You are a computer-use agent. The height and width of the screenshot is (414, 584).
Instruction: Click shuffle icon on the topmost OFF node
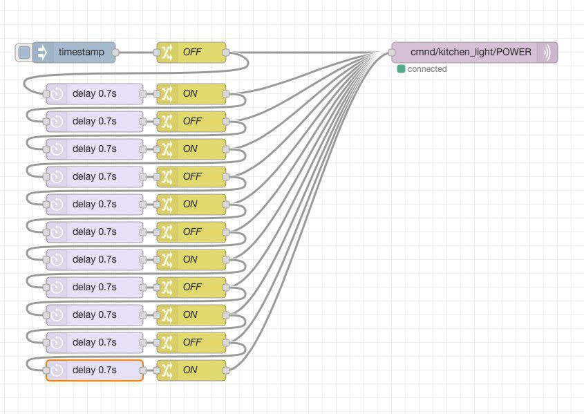tap(167, 53)
